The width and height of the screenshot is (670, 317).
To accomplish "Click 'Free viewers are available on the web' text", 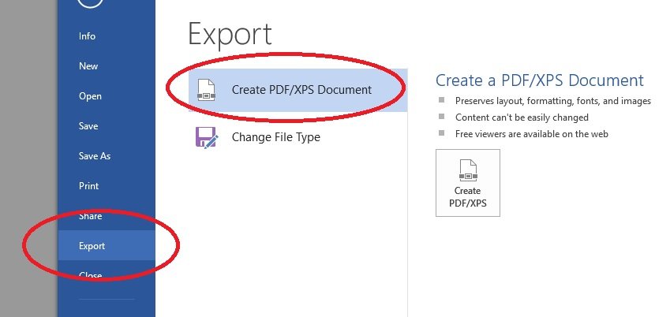I will [531, 134].
